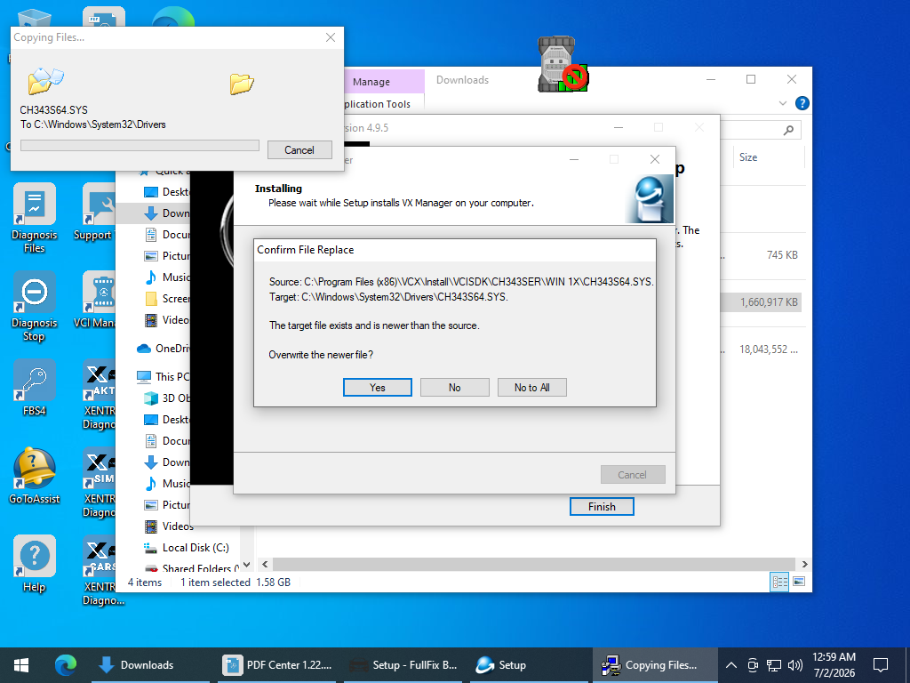
Task: Open the Manage ribbon tab
Action: [x=371, y=82]
